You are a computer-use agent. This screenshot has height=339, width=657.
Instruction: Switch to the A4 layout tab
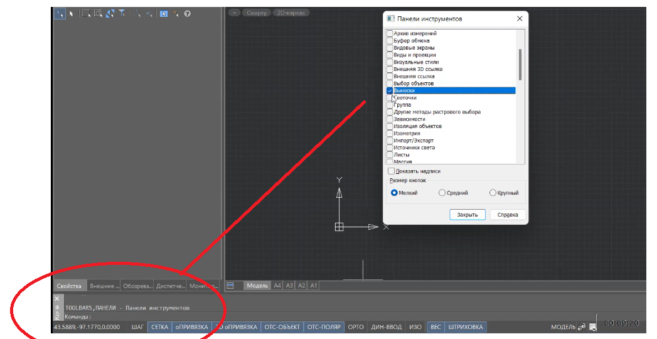pos(277,286)
